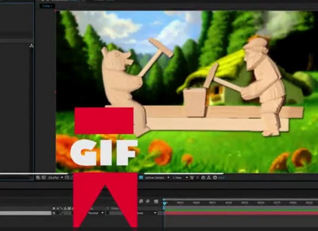The image size is (318, 231).
Task: Open the magnification ratio dropdown in viewer
Action: click(55, 178)
